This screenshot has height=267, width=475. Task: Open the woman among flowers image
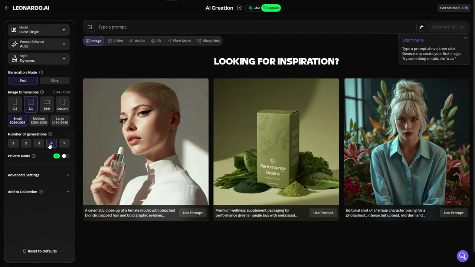407,142
